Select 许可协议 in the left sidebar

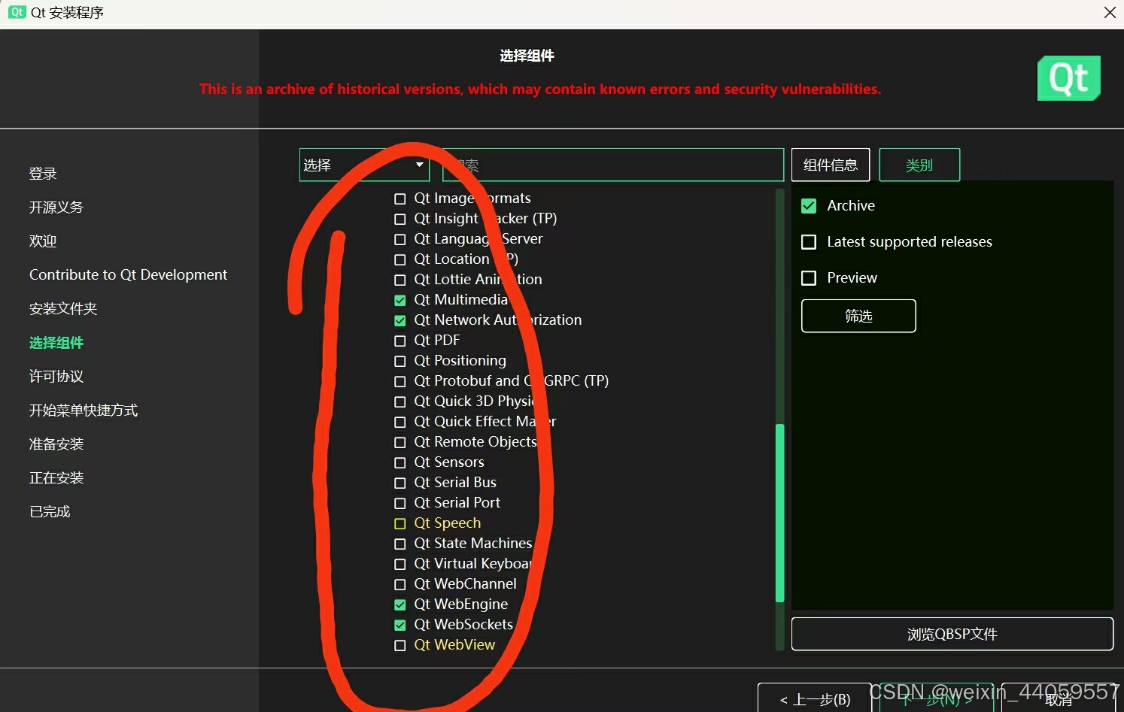(55, 376)
